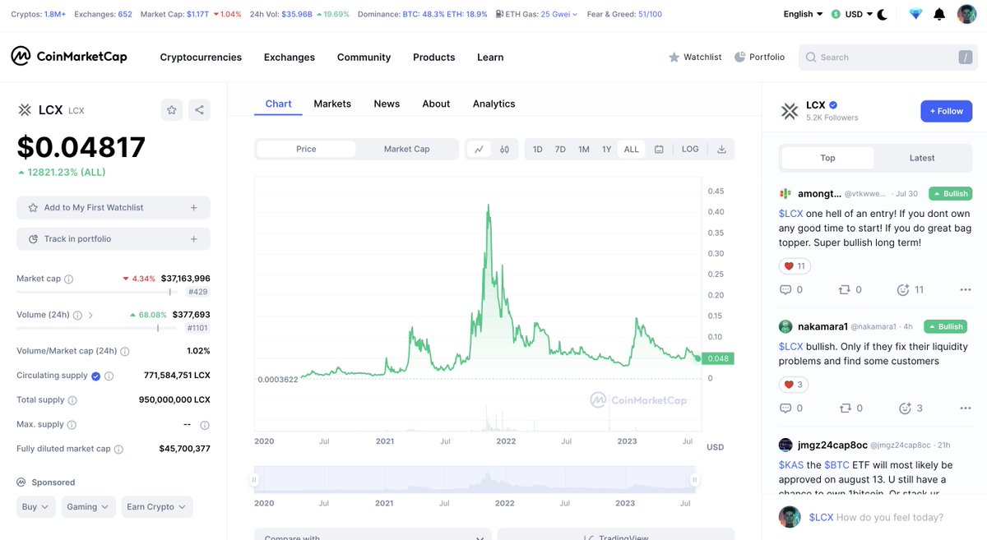Open the share button next to LCX

coord(199,109)
